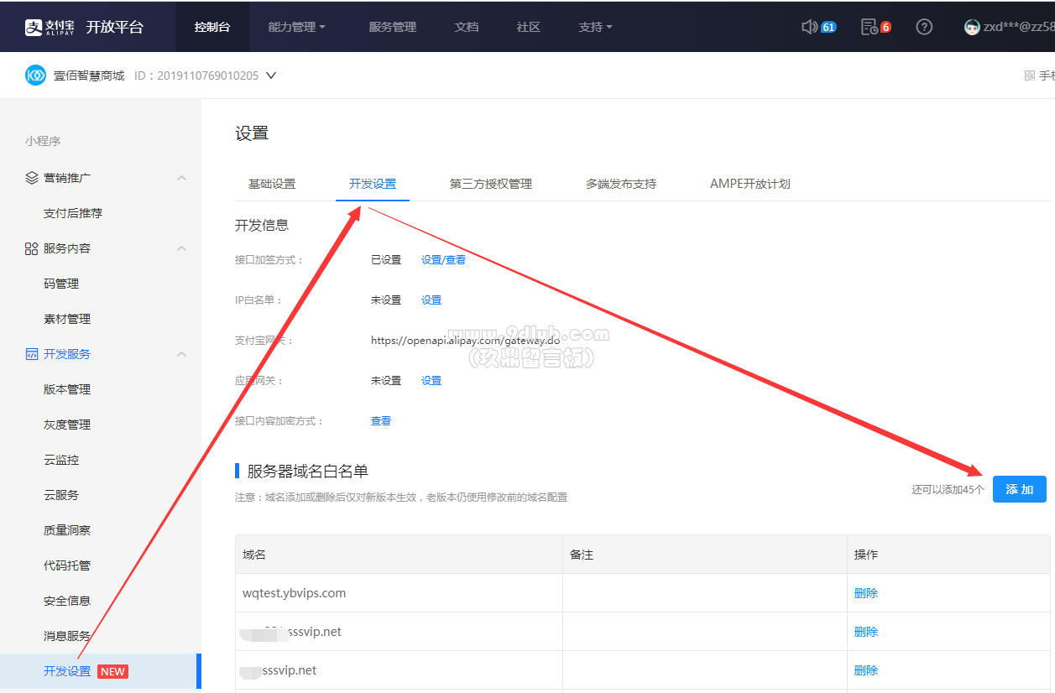Click 查看 for 接口内容加密方式
Viewport: 1055px width, 693px height.
point(381,421)
